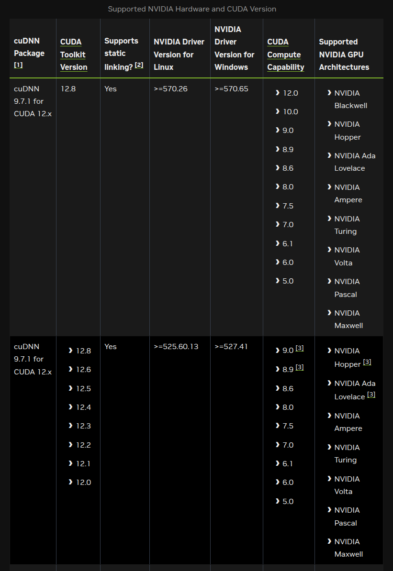Click 7.5 capability in the Blackwell row
The width and height of the screenshot is (393, 571).
tap(288, 206)
